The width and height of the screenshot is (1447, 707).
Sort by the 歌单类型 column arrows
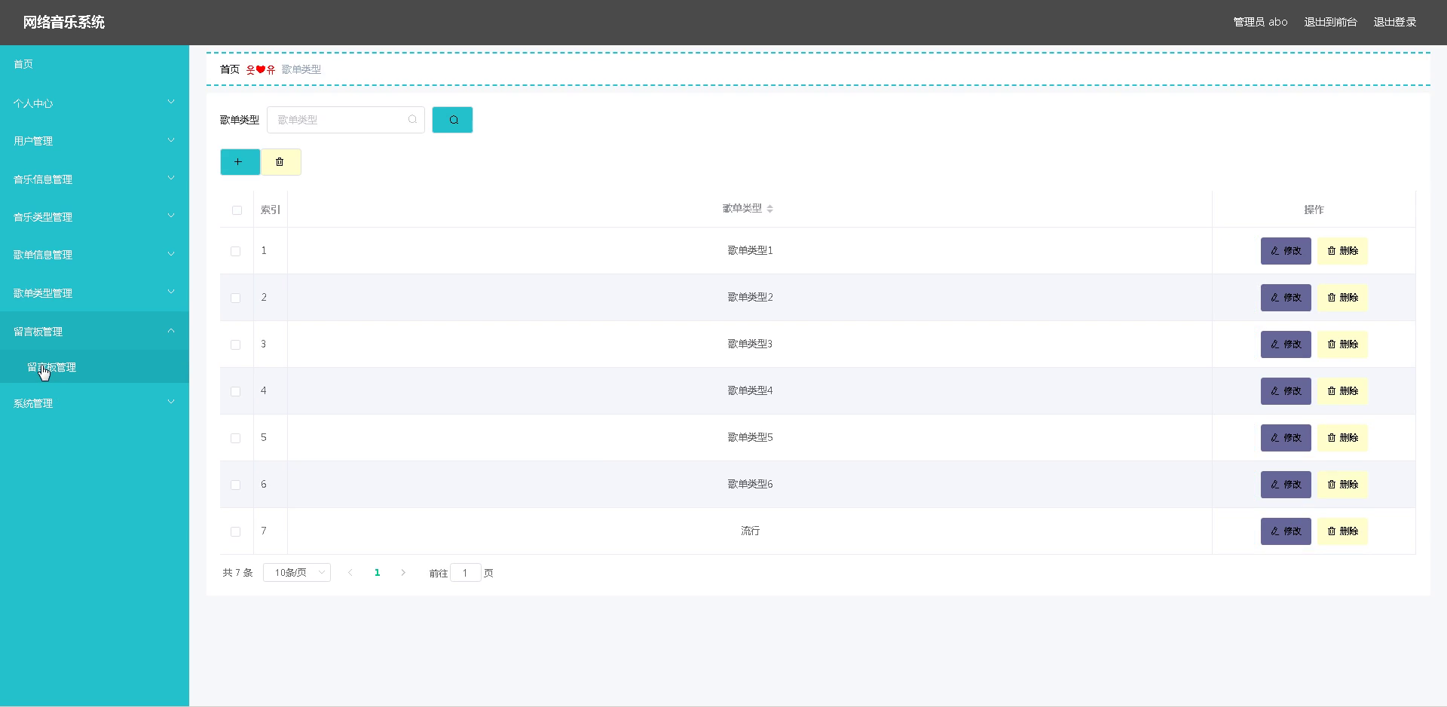click(769, 209)
